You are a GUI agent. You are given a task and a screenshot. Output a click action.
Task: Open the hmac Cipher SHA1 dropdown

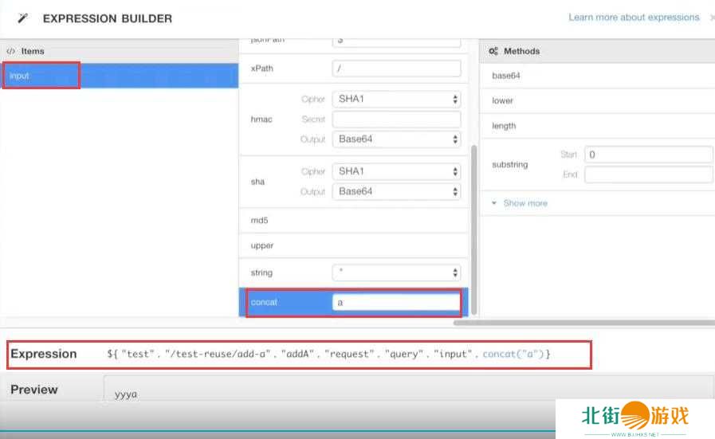click(396, 100)
